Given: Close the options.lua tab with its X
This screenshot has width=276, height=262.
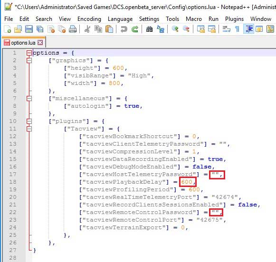Looking at the screenshot, I should pos(40,43).
